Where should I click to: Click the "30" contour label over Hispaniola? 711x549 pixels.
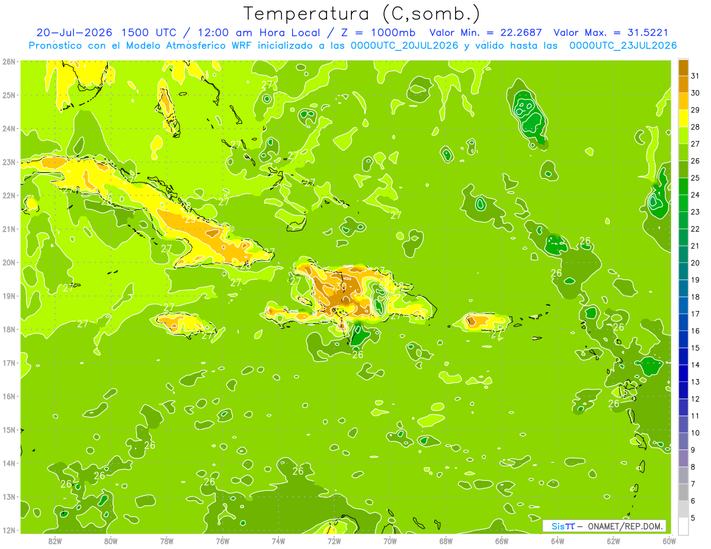click(341, 287)
